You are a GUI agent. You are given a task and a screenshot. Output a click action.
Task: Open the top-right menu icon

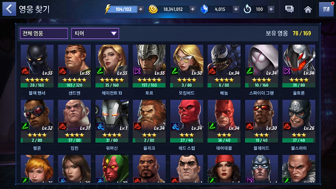pos(326,9)
